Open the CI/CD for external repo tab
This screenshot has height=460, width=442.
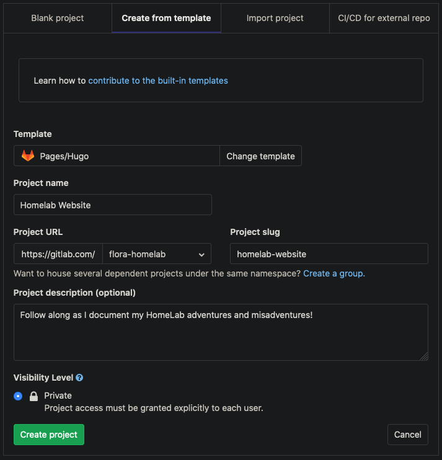[x=384, y=18]
